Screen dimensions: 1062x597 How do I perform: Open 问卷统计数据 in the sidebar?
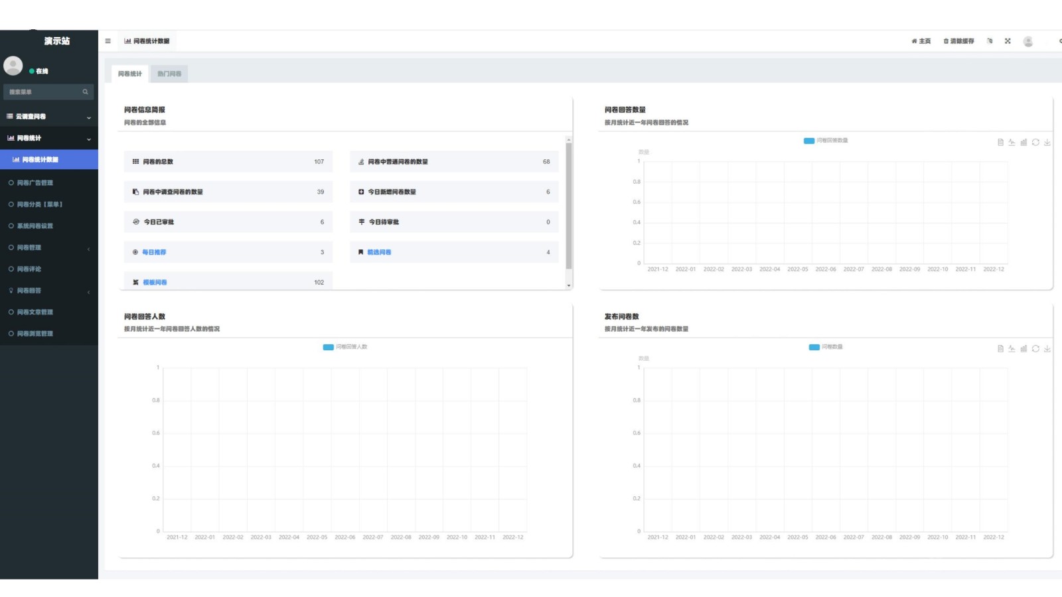click(49, 160)
